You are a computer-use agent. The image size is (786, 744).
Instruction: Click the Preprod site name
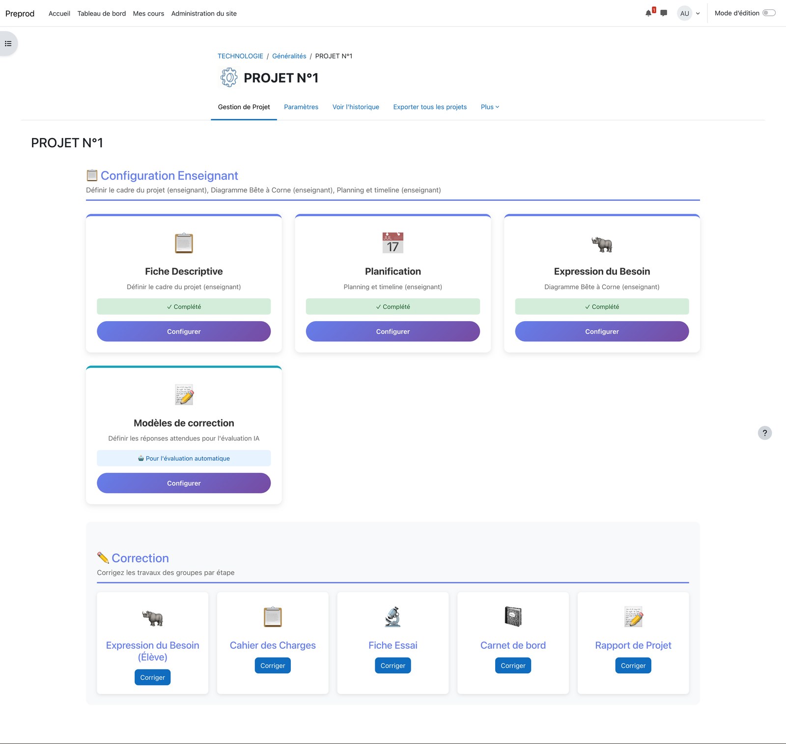[20, 13]
